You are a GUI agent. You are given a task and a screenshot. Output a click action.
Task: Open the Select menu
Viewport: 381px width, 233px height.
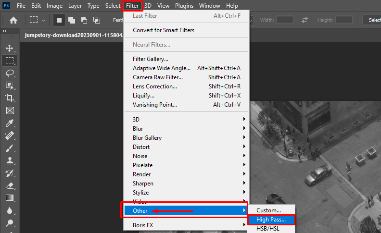click(113, 6)
